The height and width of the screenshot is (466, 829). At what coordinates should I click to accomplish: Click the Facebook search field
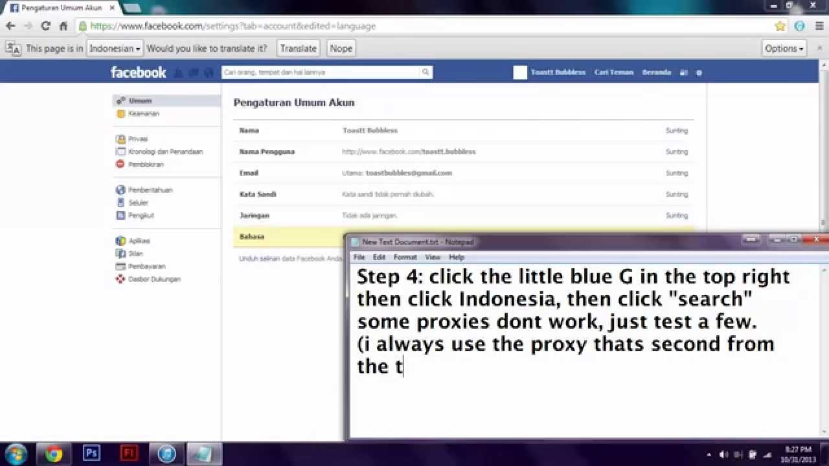(321, 72)
